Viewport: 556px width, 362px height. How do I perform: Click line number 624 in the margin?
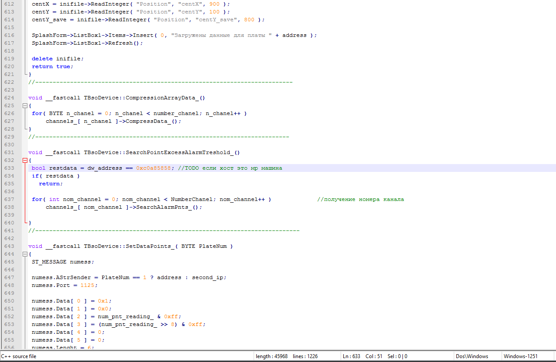coord(9,98)
